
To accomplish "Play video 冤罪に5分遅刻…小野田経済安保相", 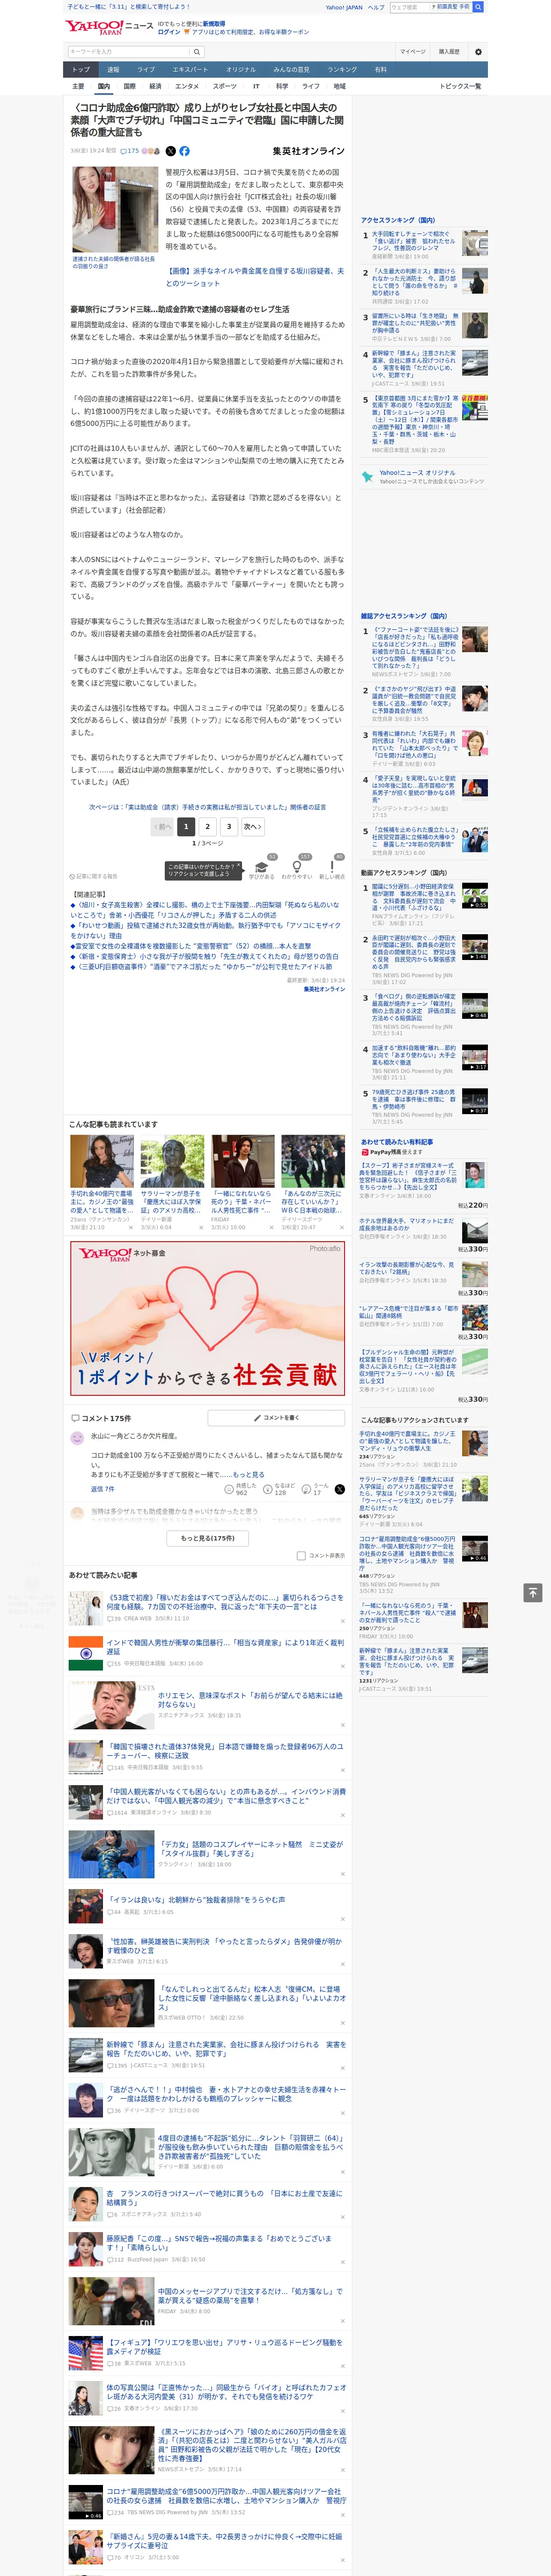I will pos(474,895).
